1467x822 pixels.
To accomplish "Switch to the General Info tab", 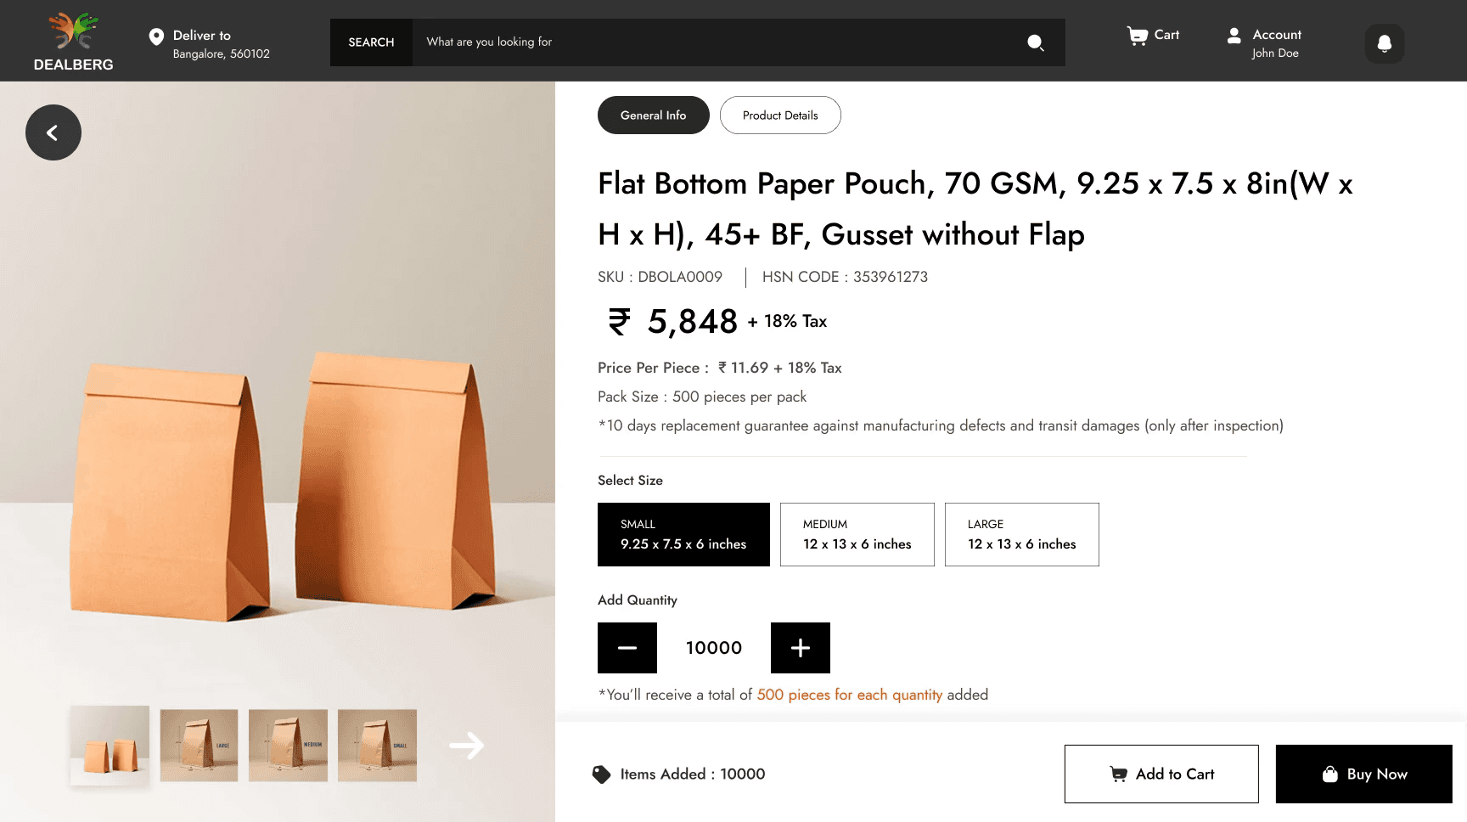I will click(x=654, y=115).
